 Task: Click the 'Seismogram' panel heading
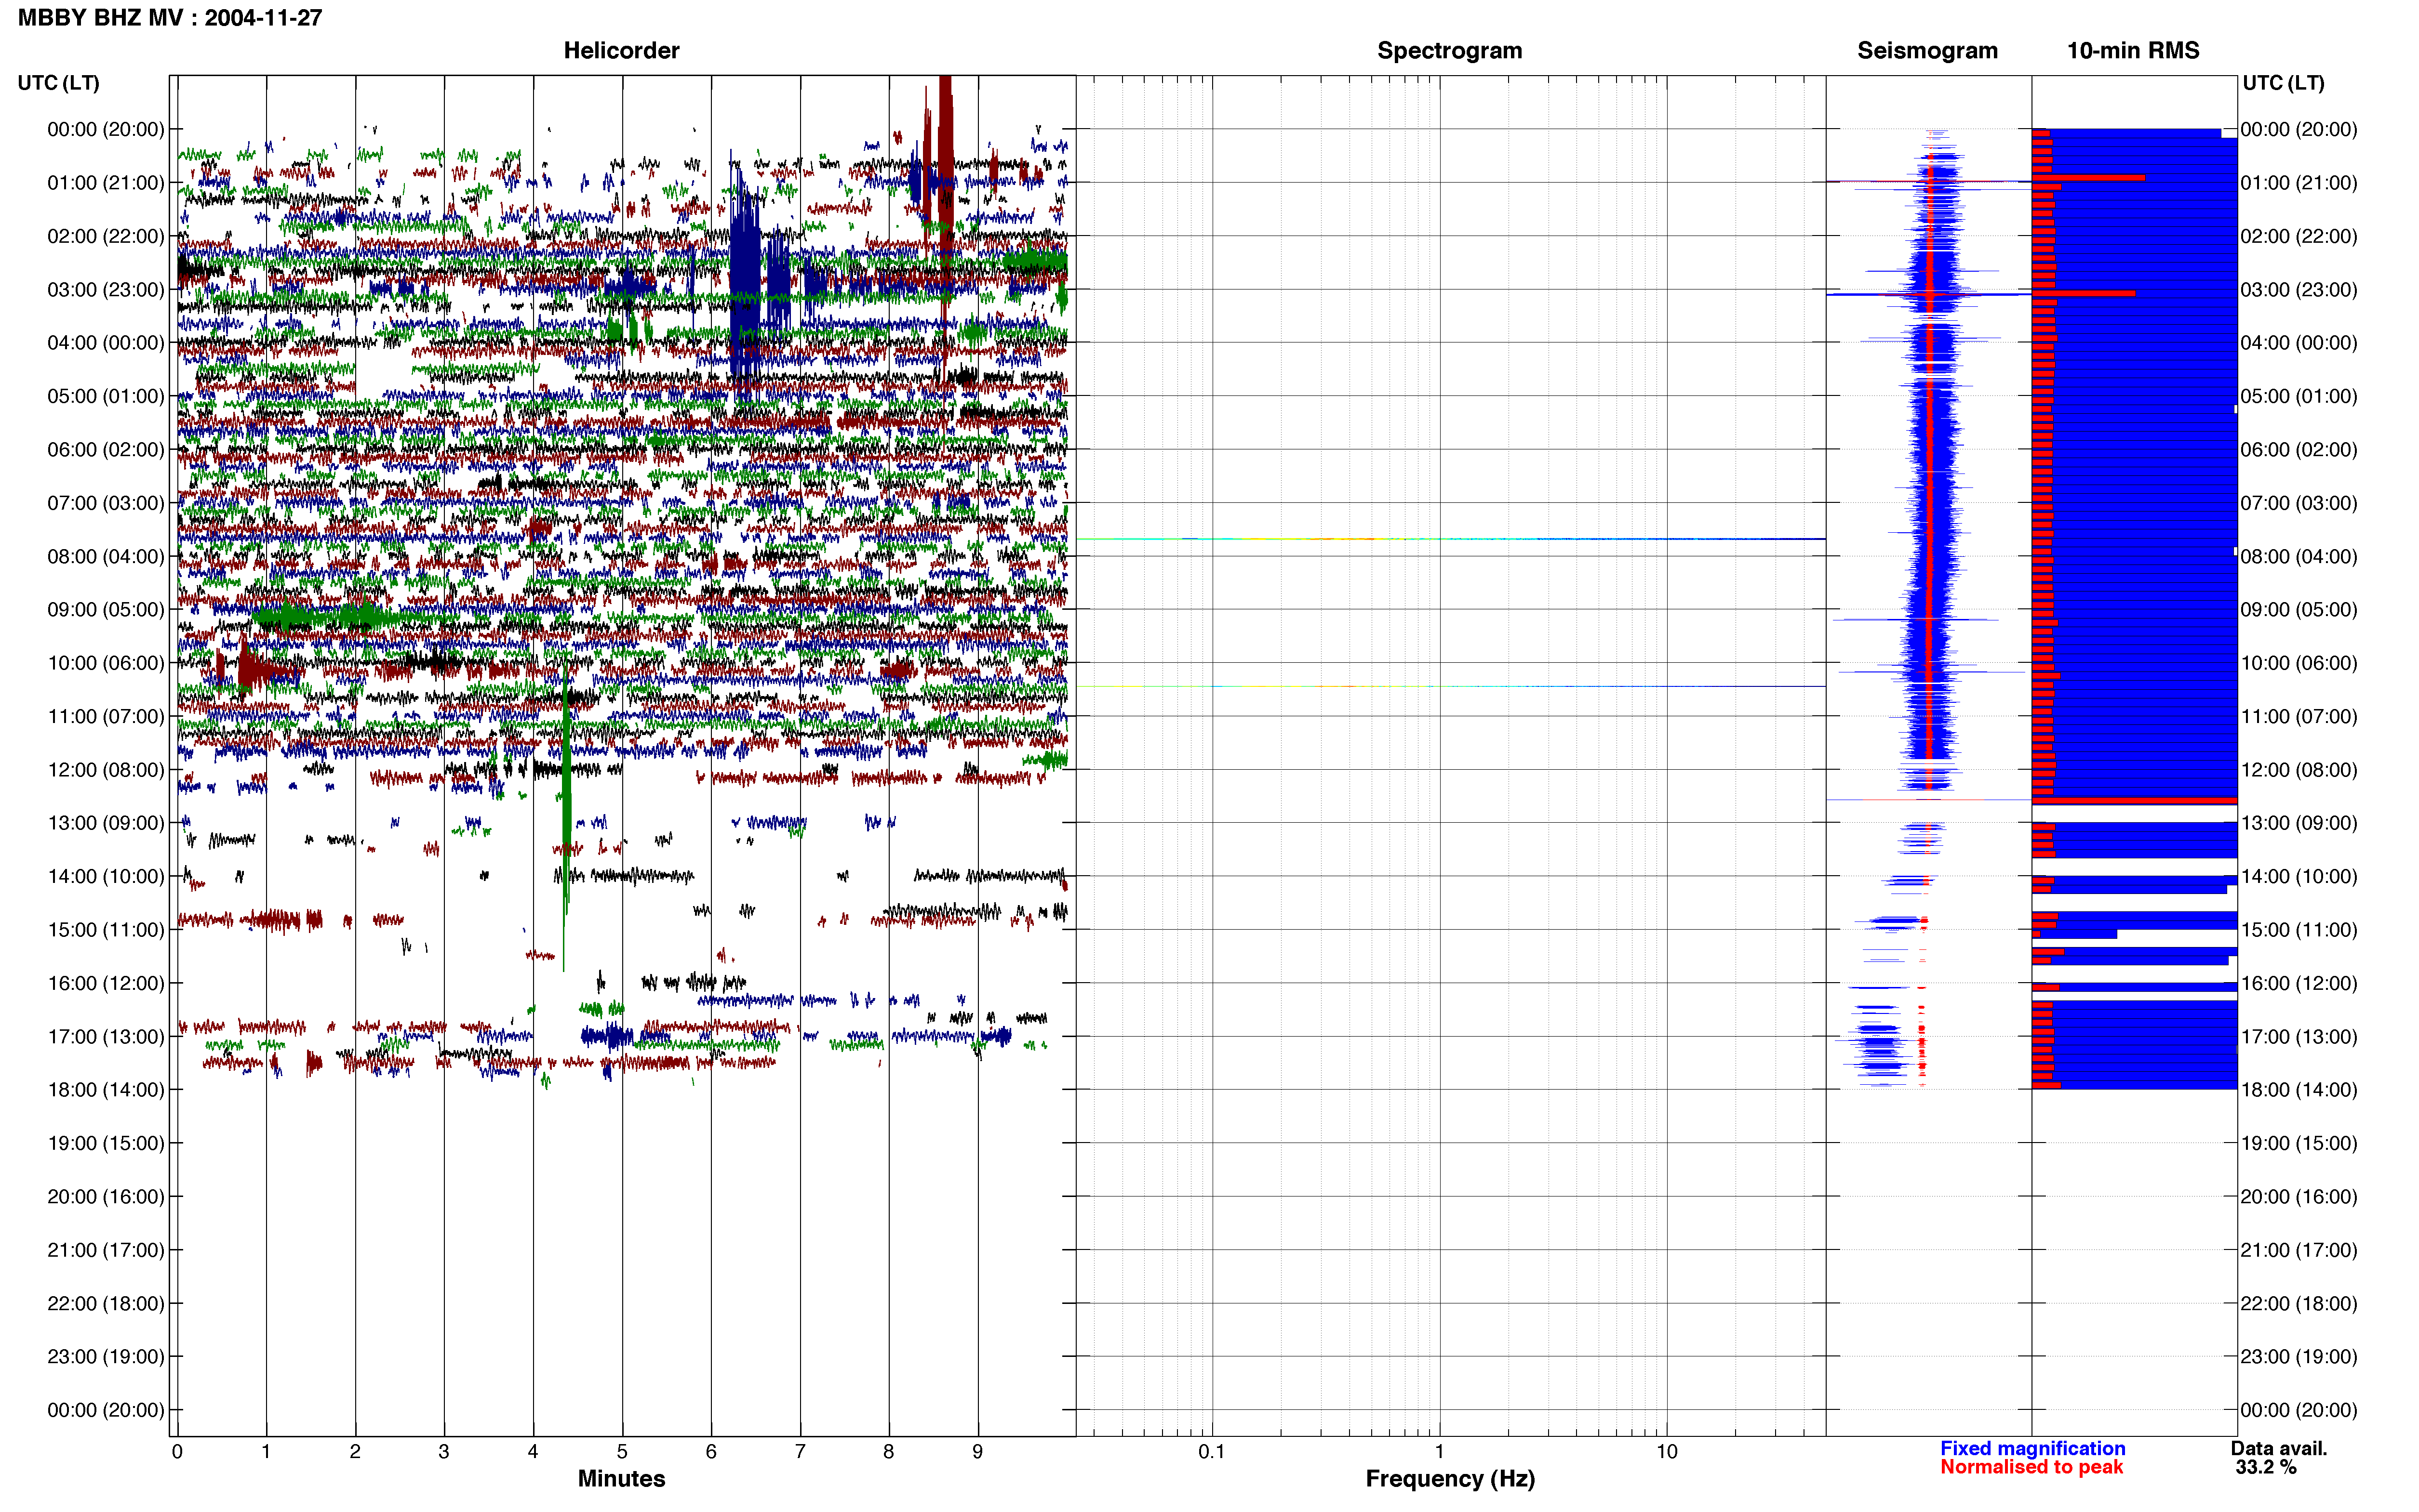(x=1927, y=51)
